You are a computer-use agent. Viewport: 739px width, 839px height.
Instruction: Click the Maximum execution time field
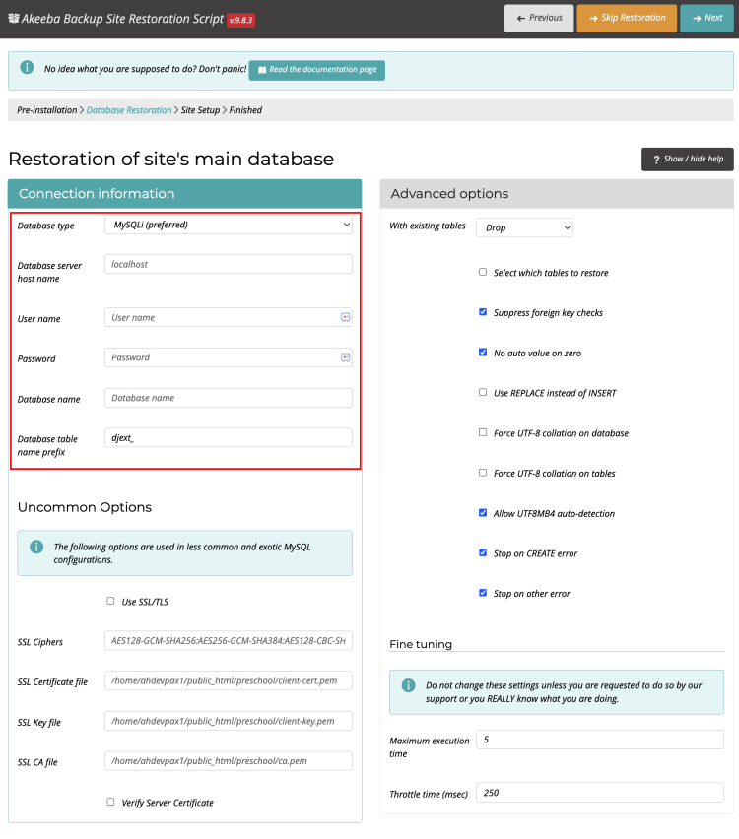point(600,740)
